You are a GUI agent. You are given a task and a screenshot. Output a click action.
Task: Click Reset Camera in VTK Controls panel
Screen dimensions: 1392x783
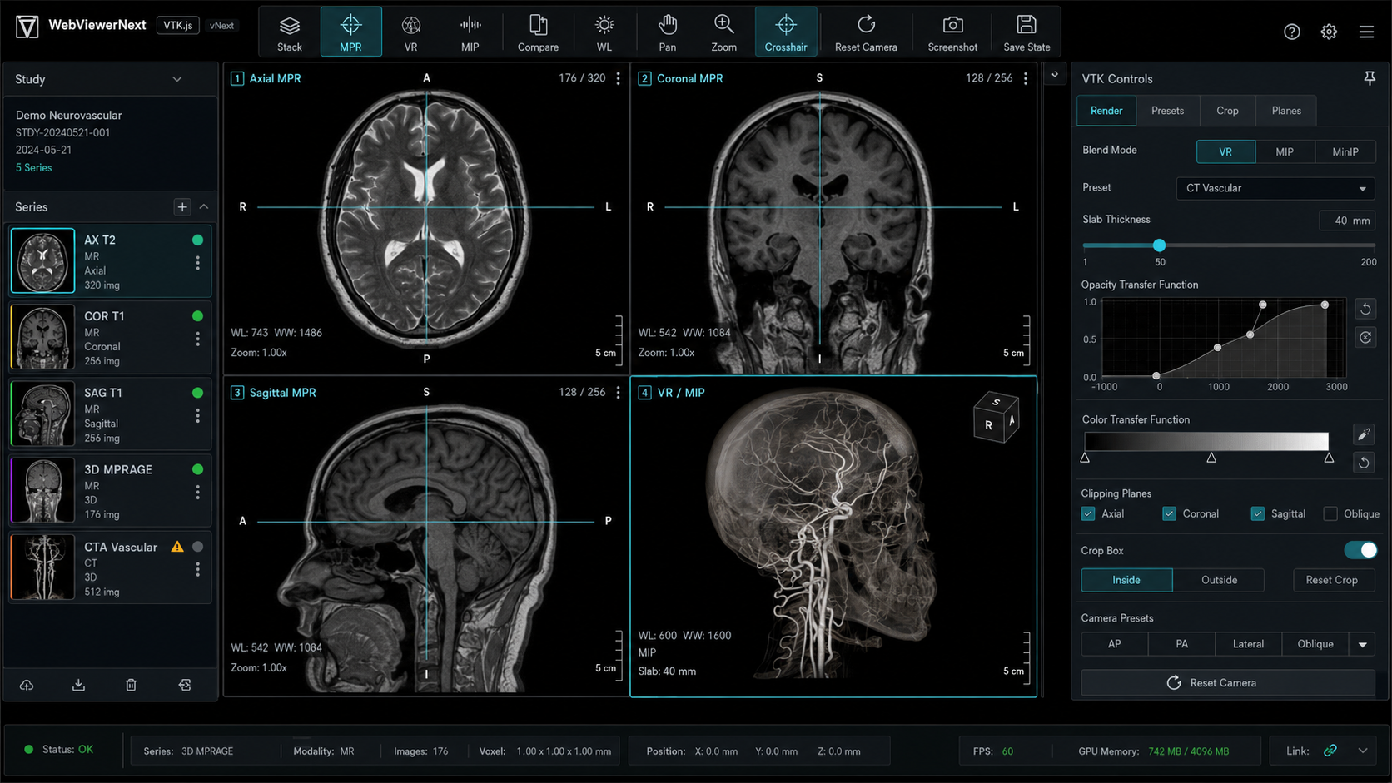(1228, 682)
